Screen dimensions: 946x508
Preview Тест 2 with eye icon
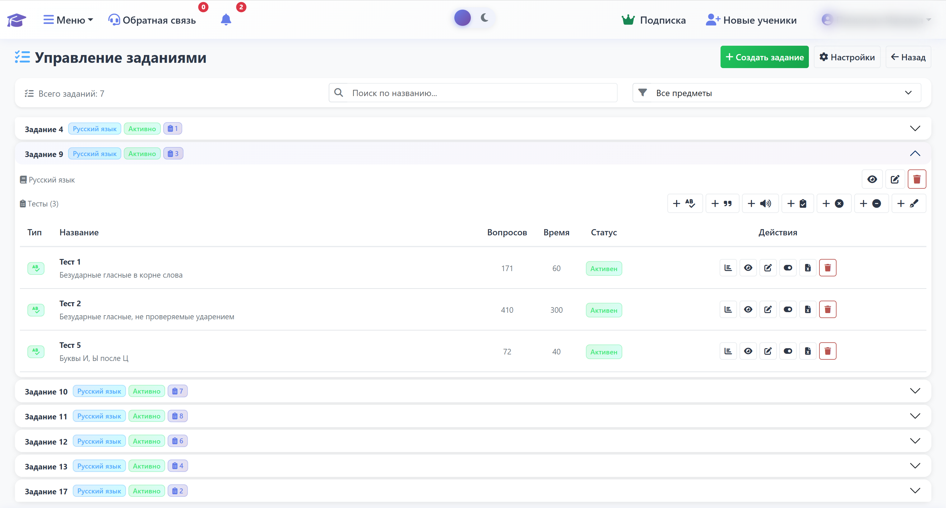tap(748, 309)
